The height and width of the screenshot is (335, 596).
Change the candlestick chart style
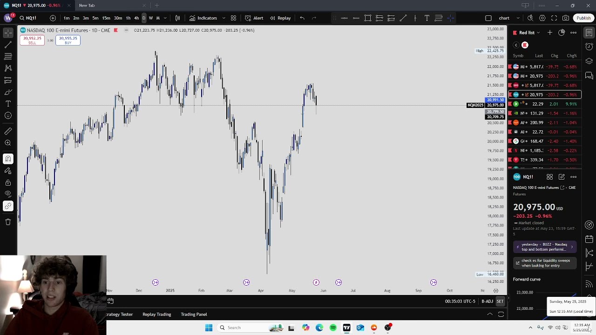(x=177, y=18)
